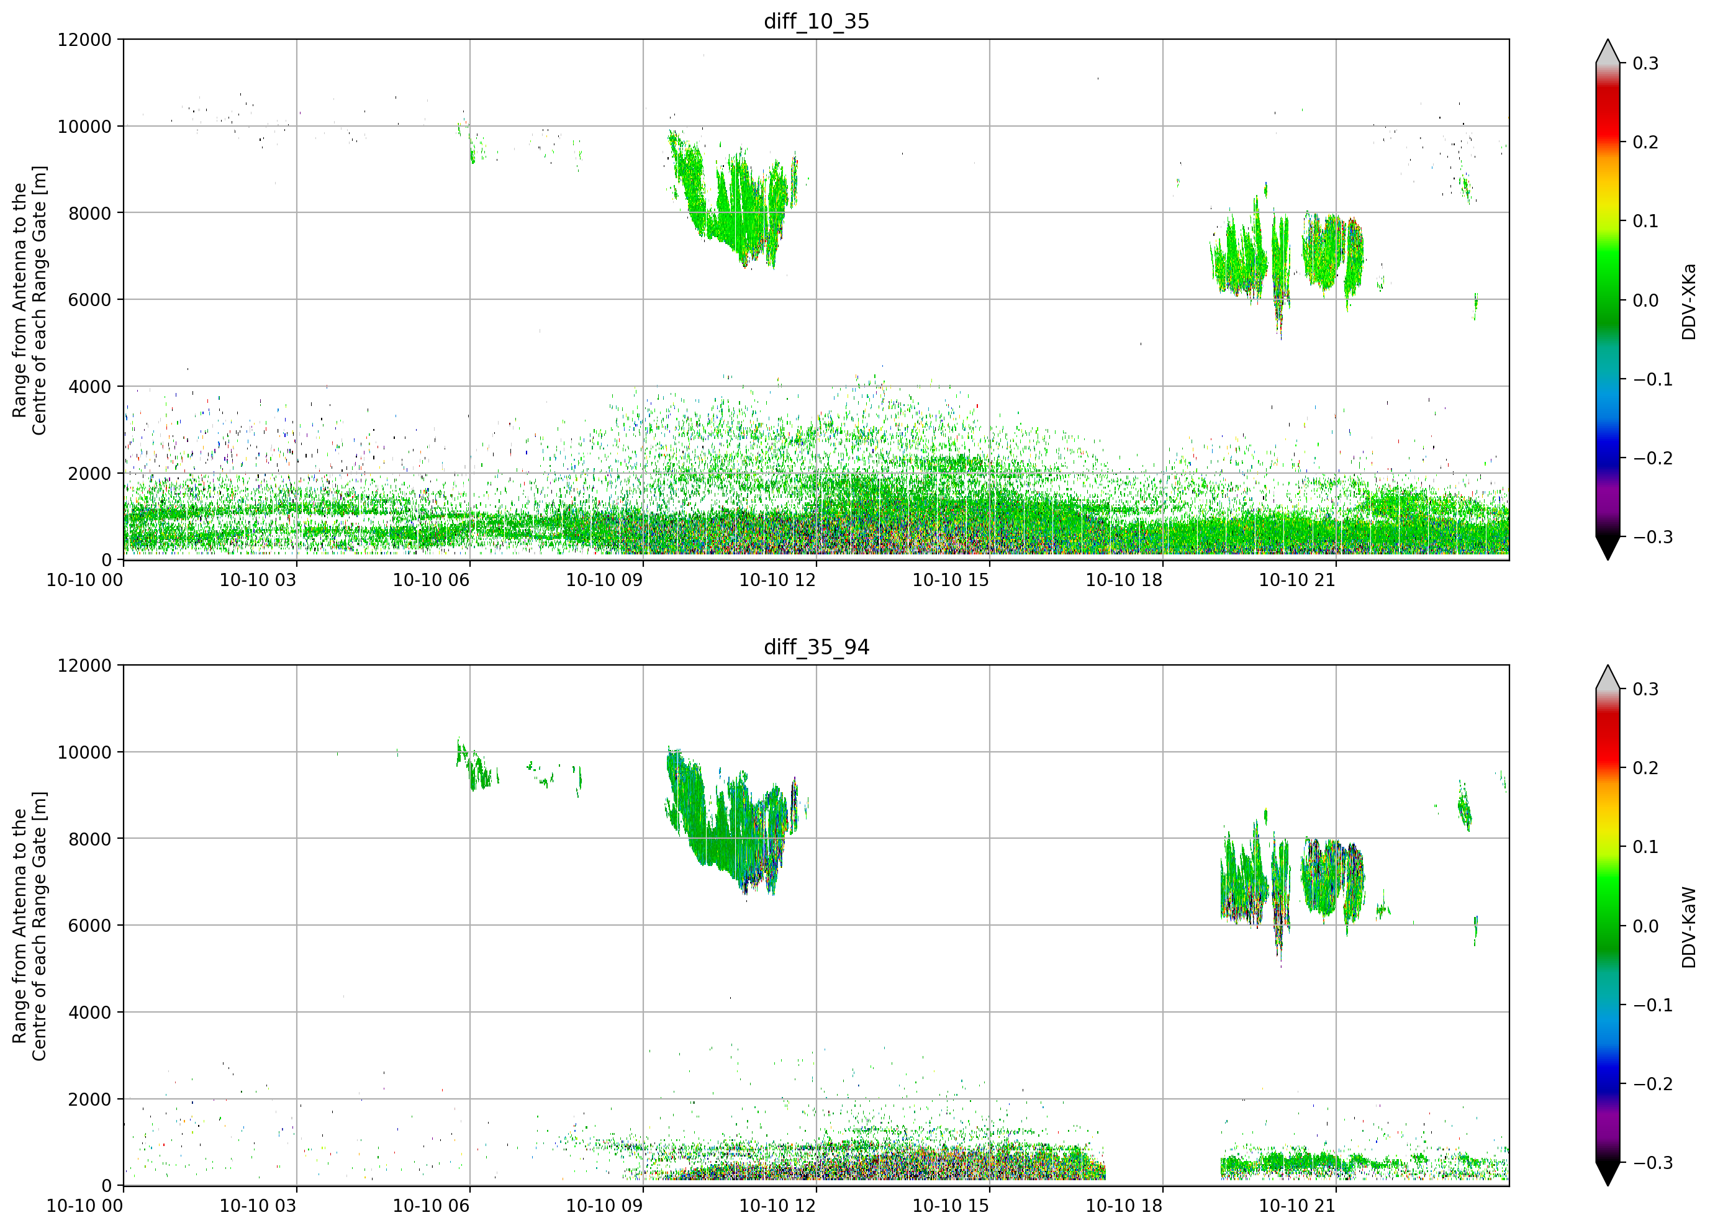Click the 10-10 15 x-tick under the diff_10_35 plot

[951, 580]
